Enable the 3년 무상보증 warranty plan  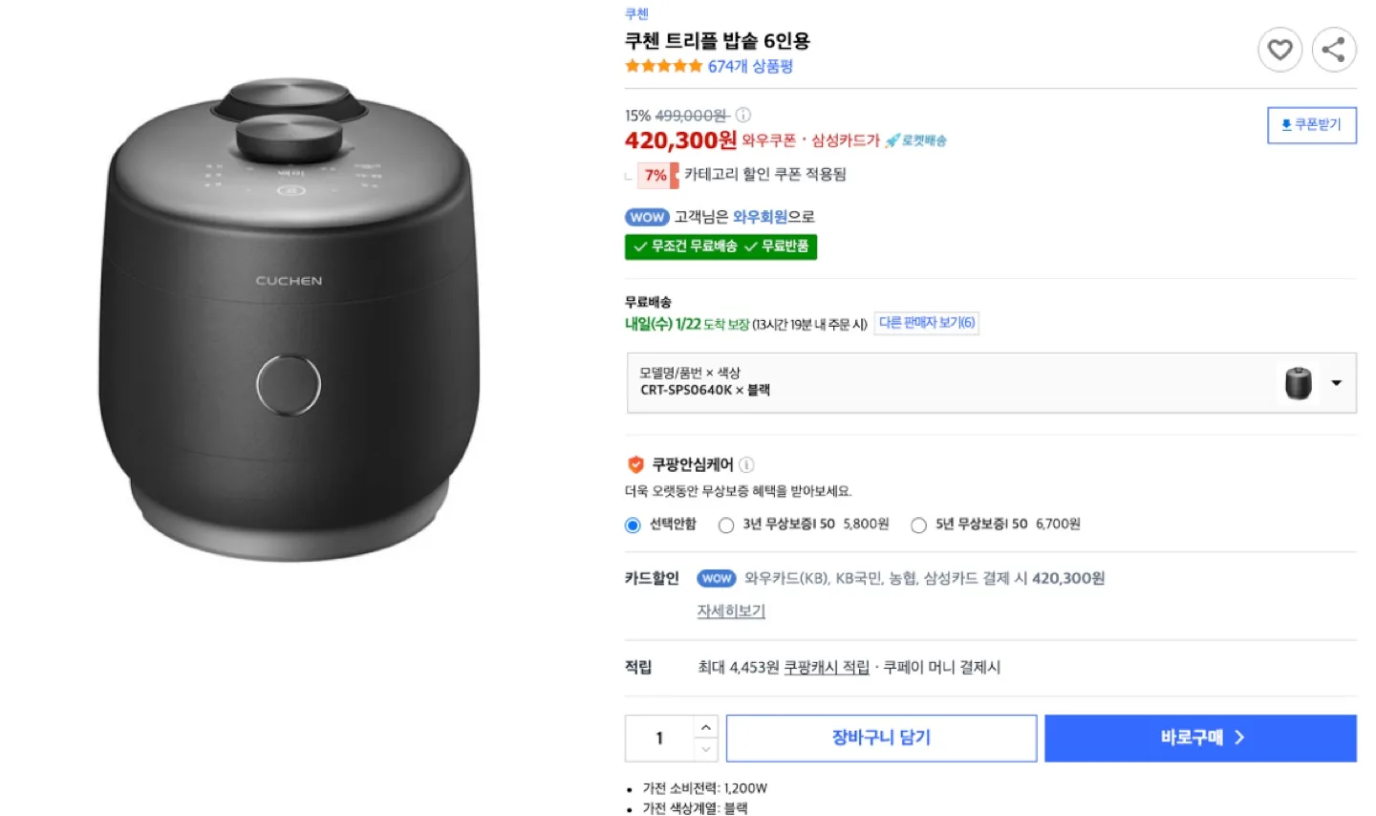tap(726, 525)
